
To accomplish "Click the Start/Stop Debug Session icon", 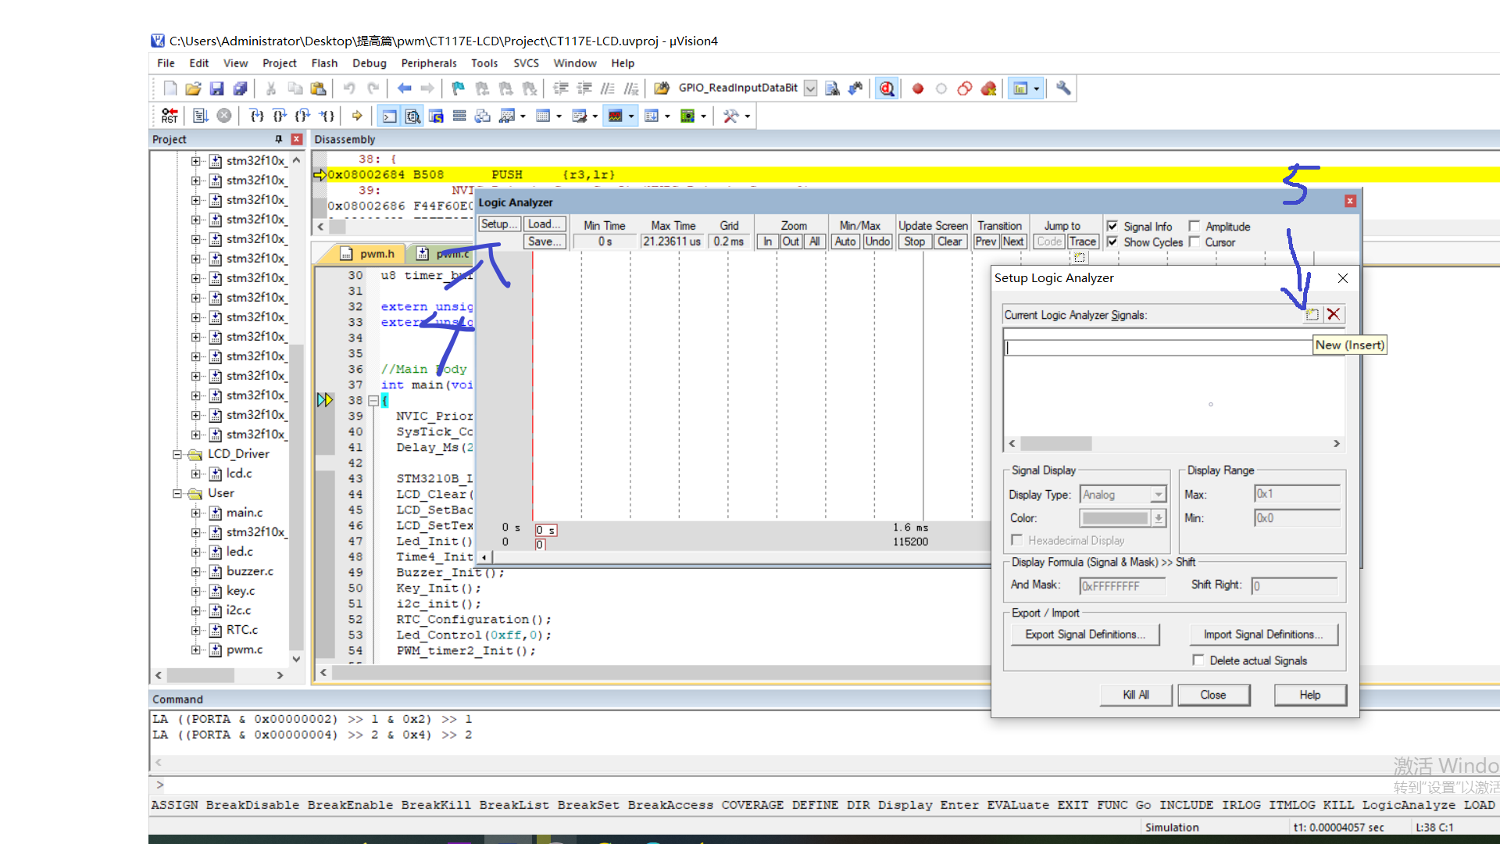I will (886, 88).
